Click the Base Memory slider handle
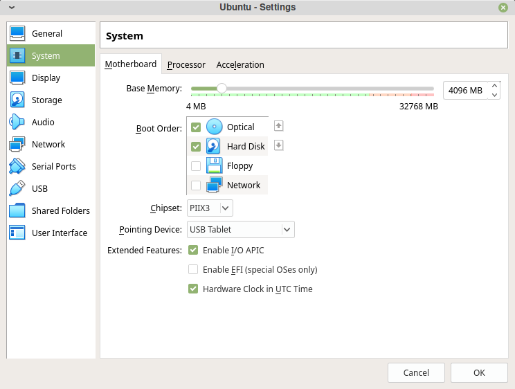Screen dimensions: 515x389 click(x=222, y=88)
